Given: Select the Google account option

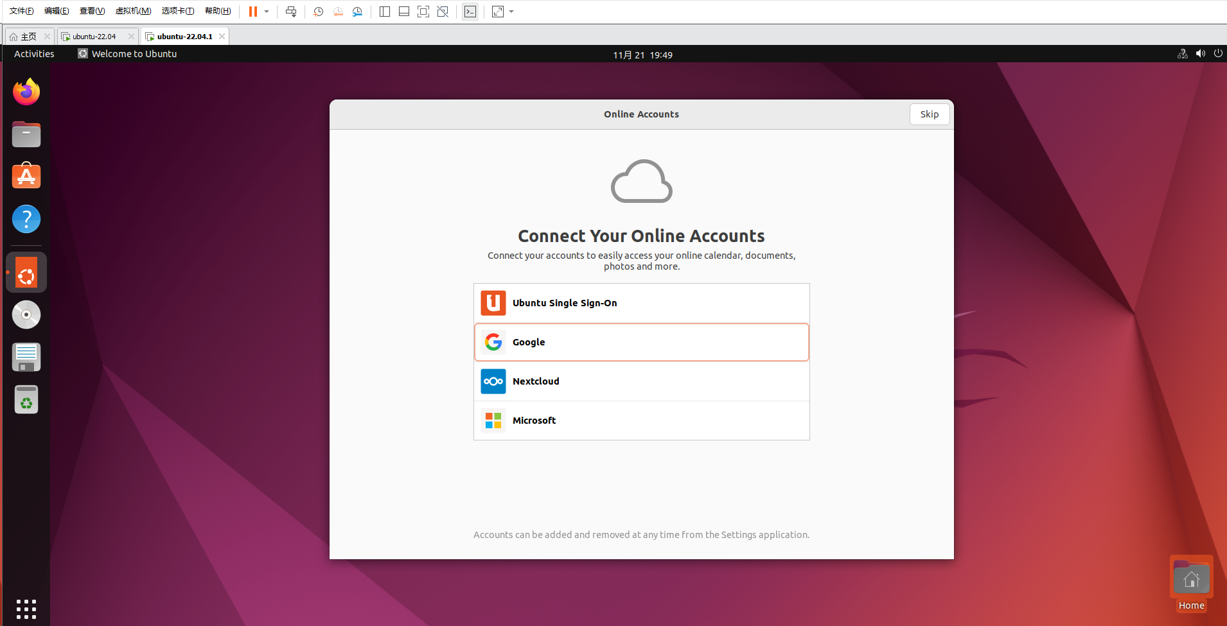Looking at the screenshot, I should (642, 342).
